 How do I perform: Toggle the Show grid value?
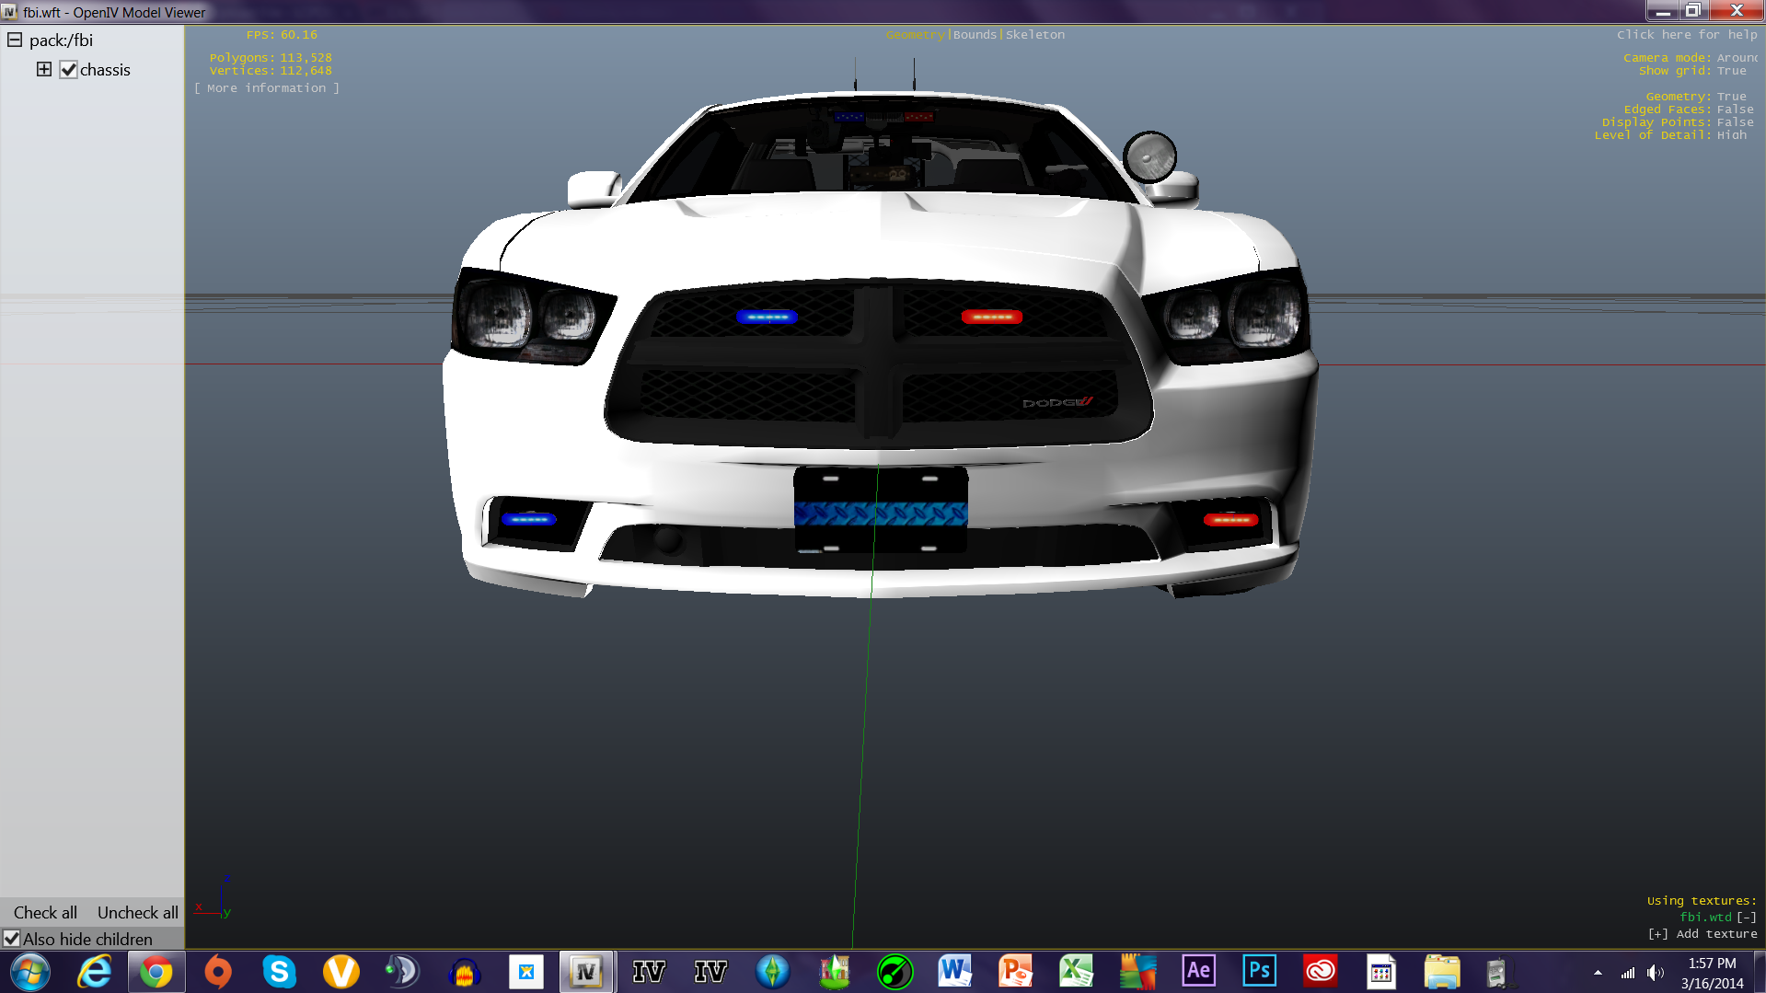[x=1731, y=71]
